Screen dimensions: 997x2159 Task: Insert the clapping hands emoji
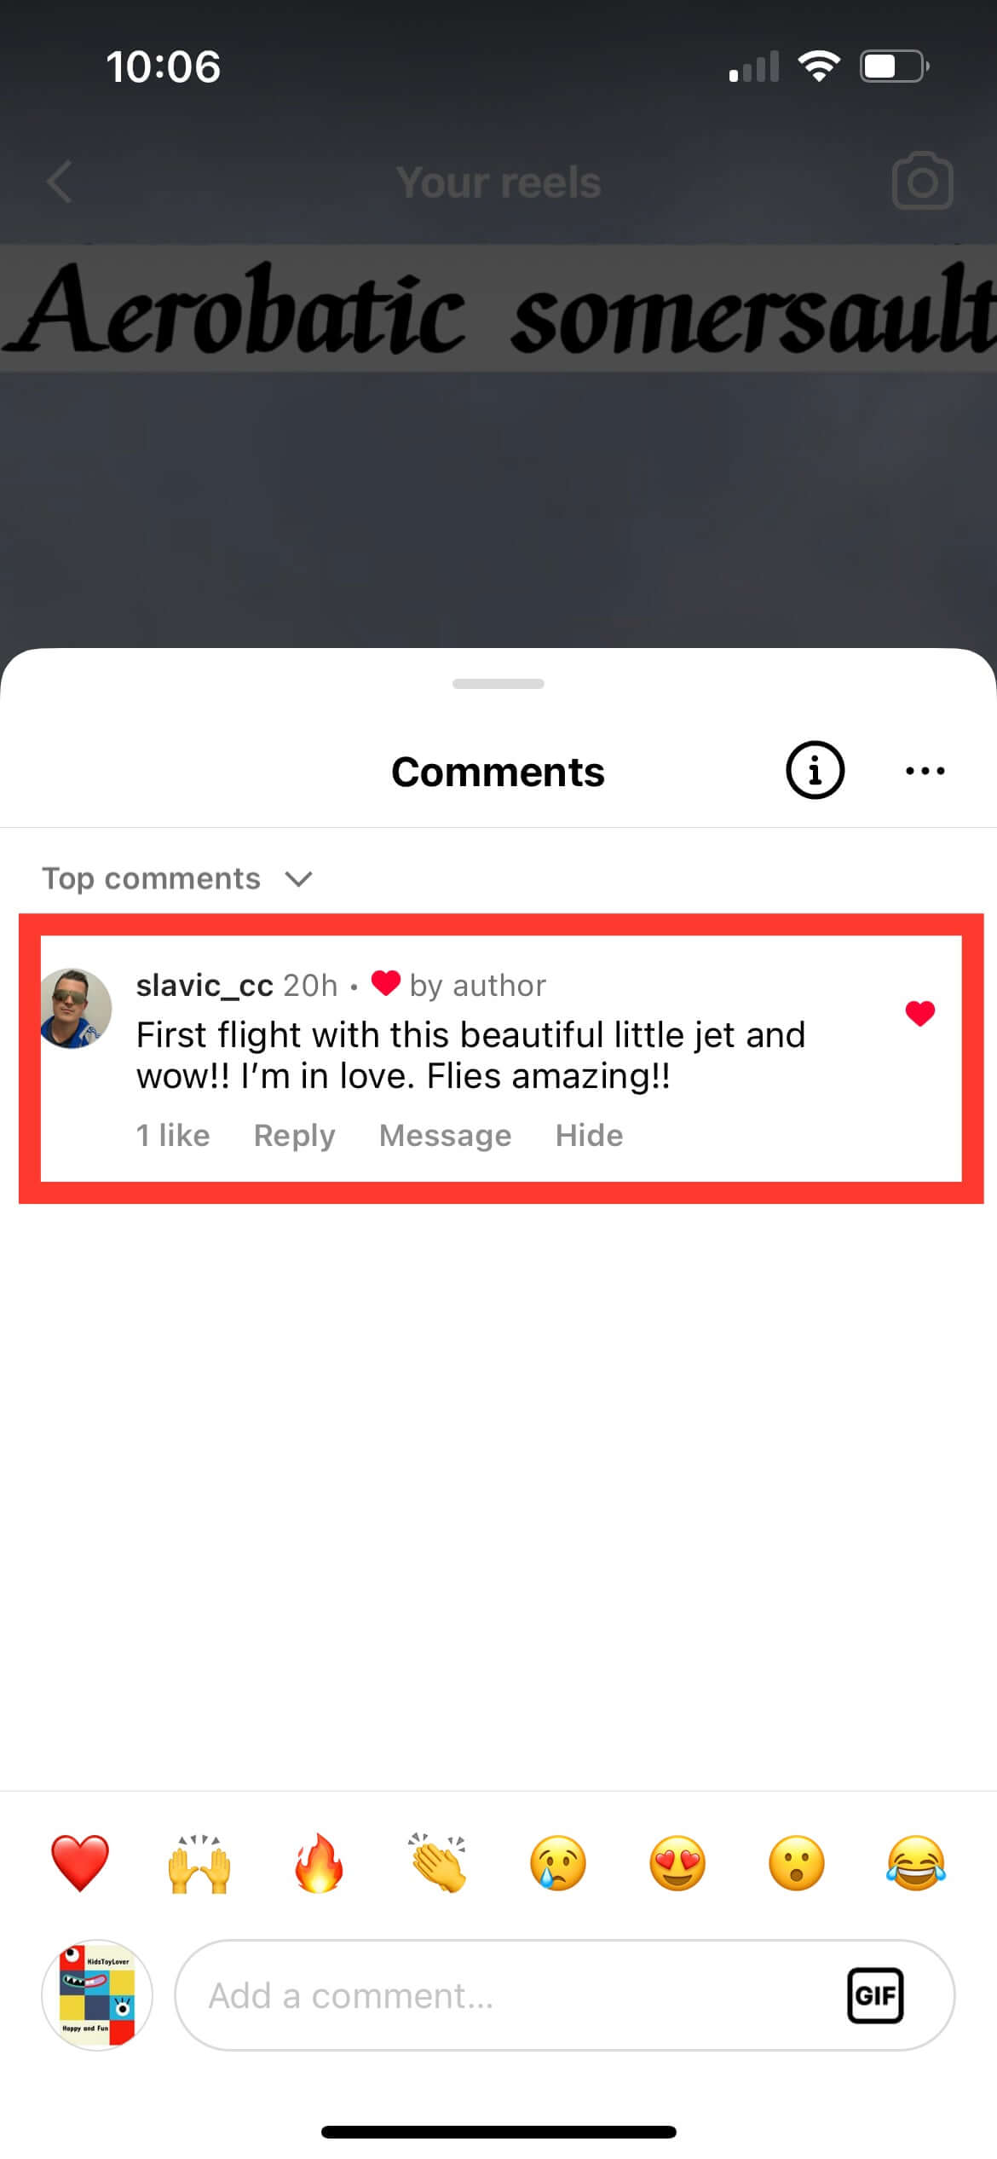[x=438, y=1863]
